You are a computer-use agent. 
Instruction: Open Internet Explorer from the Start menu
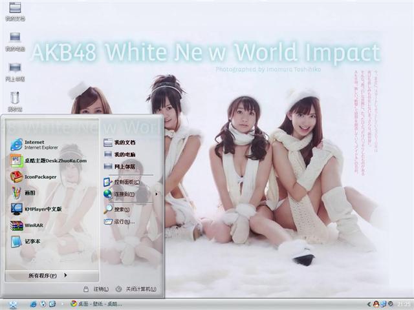(x=41, y=144)
